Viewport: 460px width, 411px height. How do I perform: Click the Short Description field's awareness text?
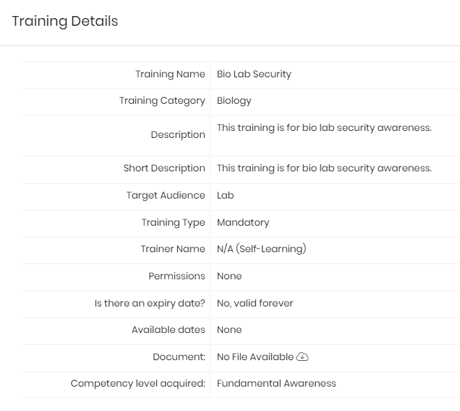[324, 169]
